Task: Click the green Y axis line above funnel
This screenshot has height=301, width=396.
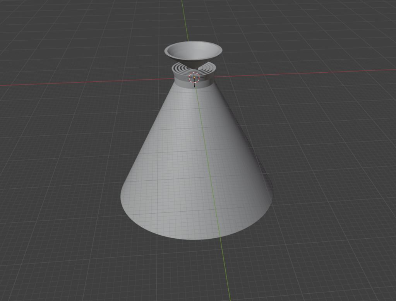Action: coord(185,19)
